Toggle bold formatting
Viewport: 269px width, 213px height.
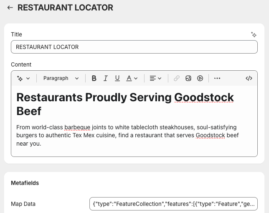click(x=94, y=78)
